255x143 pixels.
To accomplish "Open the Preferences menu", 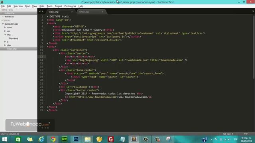I will (x=70, y=6).
